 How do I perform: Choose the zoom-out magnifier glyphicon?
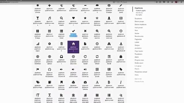[x=109, y=31]
